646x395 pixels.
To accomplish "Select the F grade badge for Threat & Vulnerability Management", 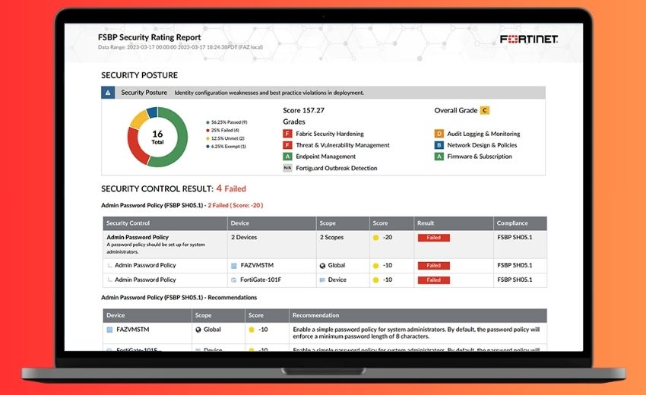I will tap(287, 145).
